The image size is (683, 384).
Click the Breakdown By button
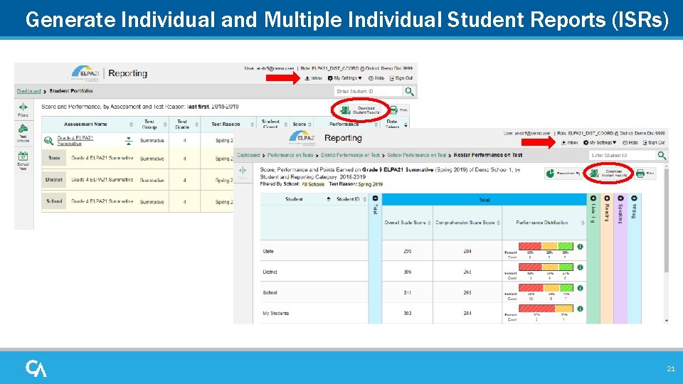(563, 174)
